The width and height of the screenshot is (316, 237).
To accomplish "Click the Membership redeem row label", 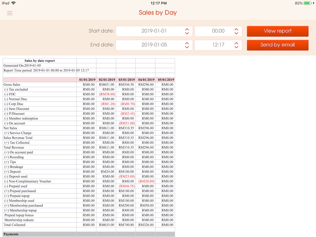I will tap(19, 220).
